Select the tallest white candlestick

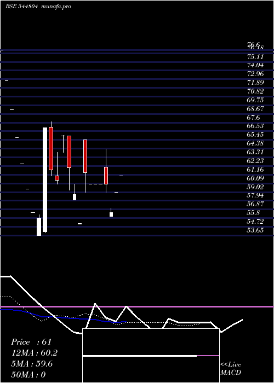tap(45, 180)
